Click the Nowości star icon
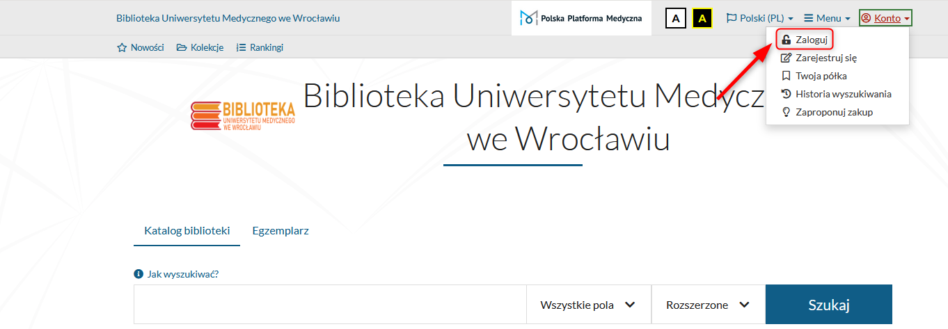The width and height of the screenshot is (948, 329). coord(122,48)
